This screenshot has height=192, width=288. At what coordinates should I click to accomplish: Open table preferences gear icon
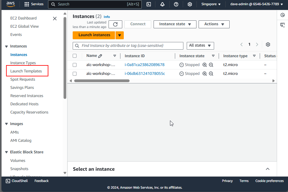coord(268,45)
